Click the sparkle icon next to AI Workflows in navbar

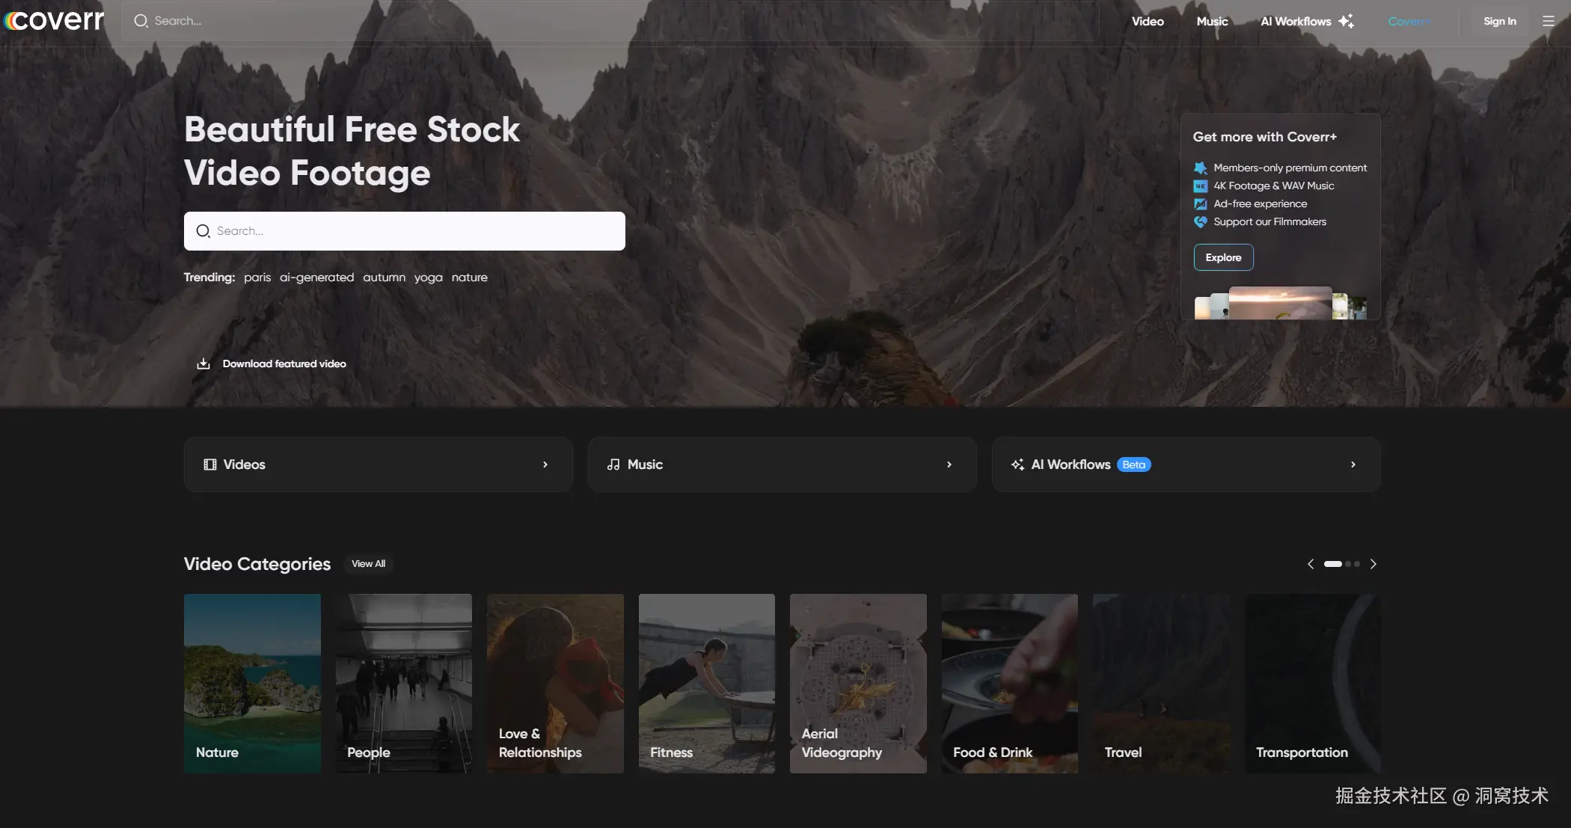tap(1346, 21)
